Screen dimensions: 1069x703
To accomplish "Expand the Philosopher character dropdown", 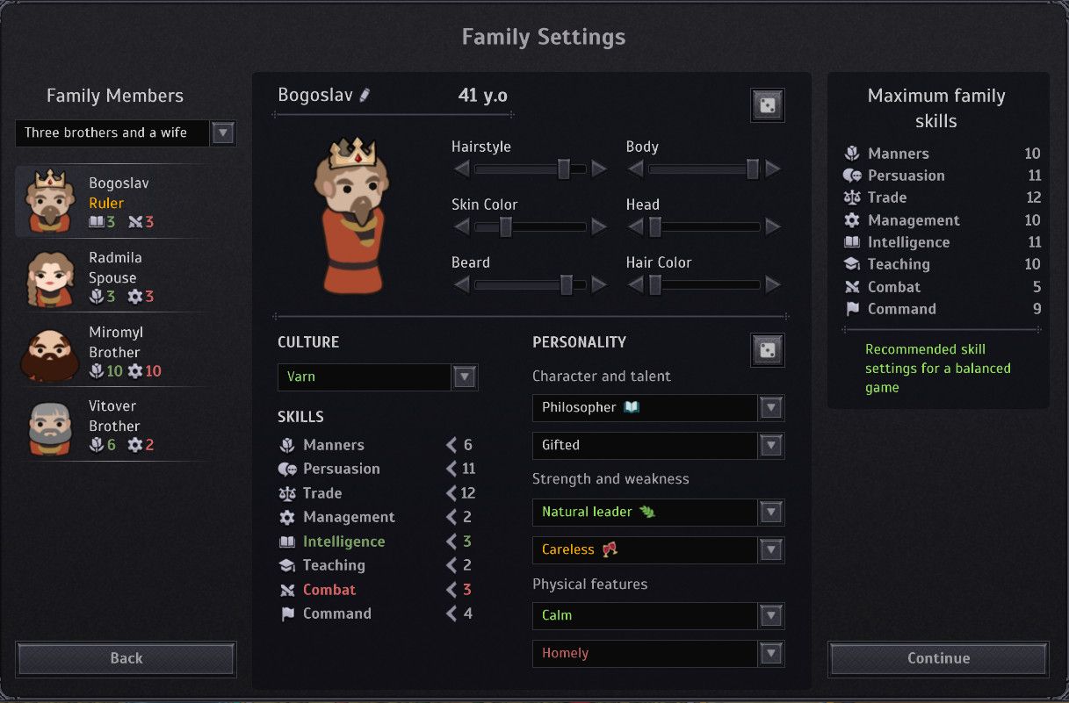I will 771,407.
